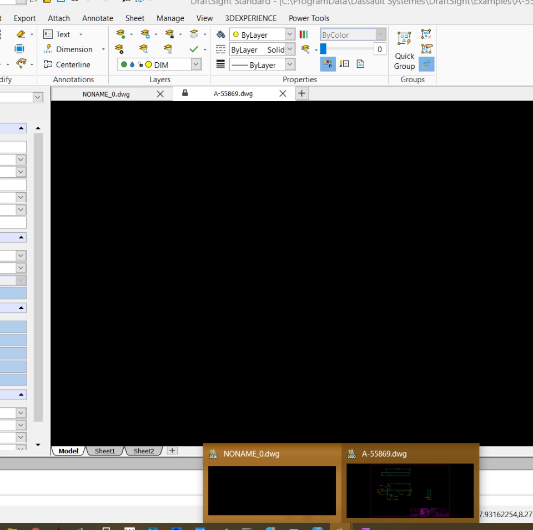Click the properties list icon with yellow bar
533x530 pixels.
tap(344, 64)
